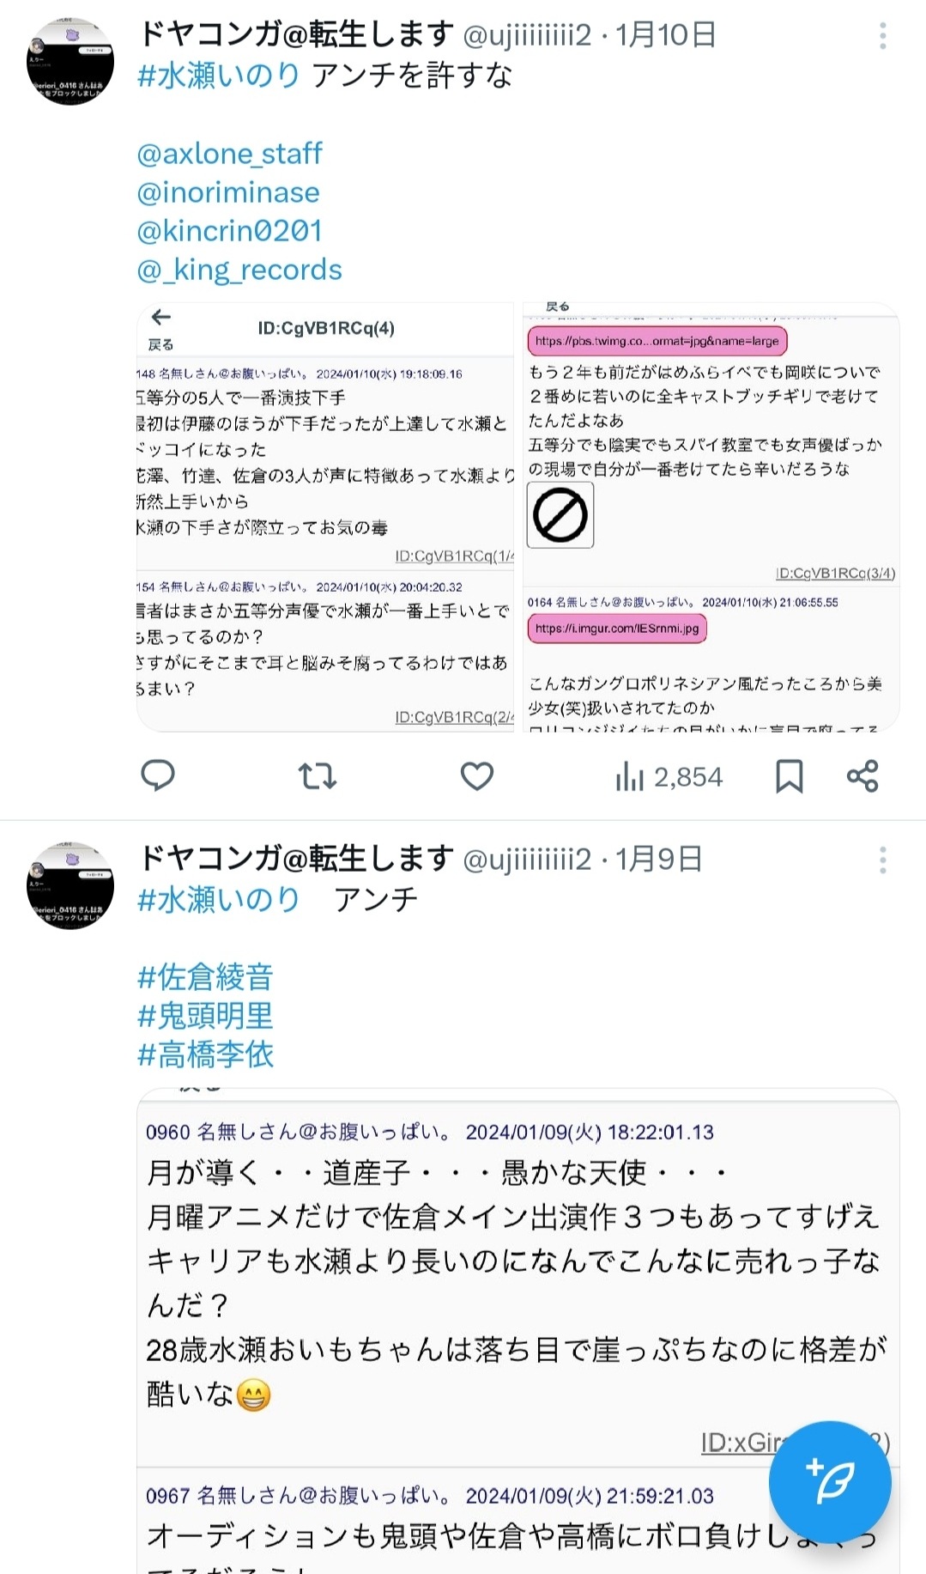Open the #佐倉綾音 hashtag
Screen dimensions: 926x1574
[x=205, y=977]
